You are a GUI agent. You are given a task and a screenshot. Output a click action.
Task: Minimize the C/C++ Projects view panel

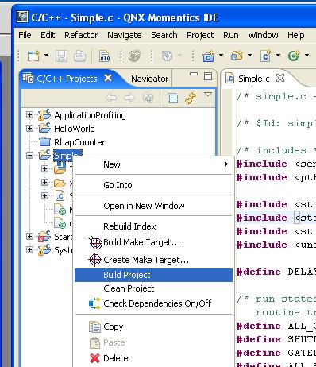point(194,74)
